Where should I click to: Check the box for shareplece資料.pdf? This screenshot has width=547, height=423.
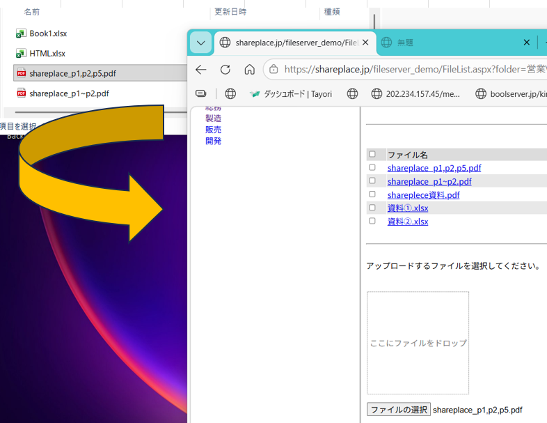(x=372, y=194)
